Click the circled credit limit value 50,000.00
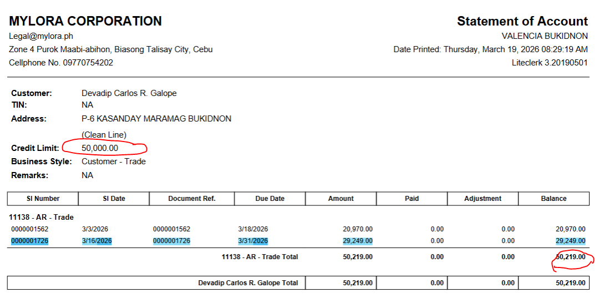The width and height of the screenshot is (599, 298). (x=100, y=148)
